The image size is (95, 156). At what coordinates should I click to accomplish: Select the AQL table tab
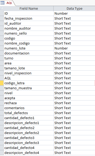8,3
